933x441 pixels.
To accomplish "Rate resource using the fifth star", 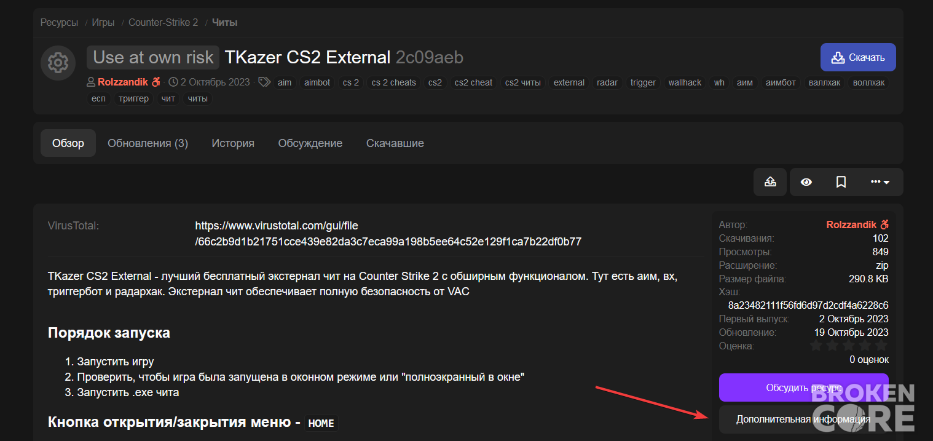I will [881, 346].
